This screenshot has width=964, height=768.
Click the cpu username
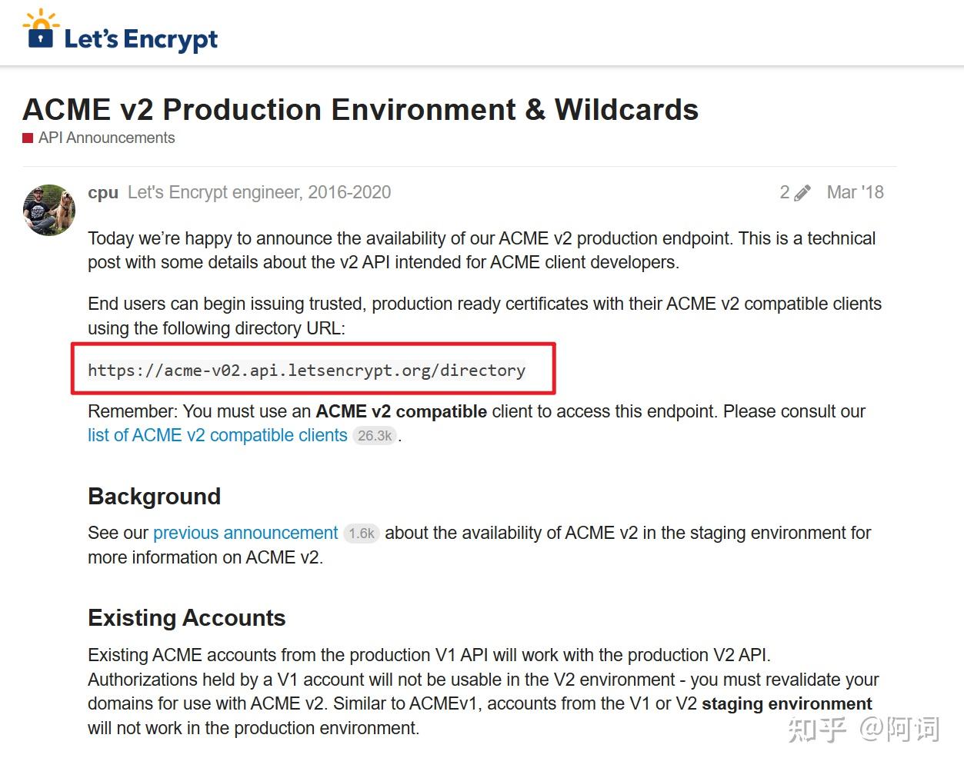[103, 193]
